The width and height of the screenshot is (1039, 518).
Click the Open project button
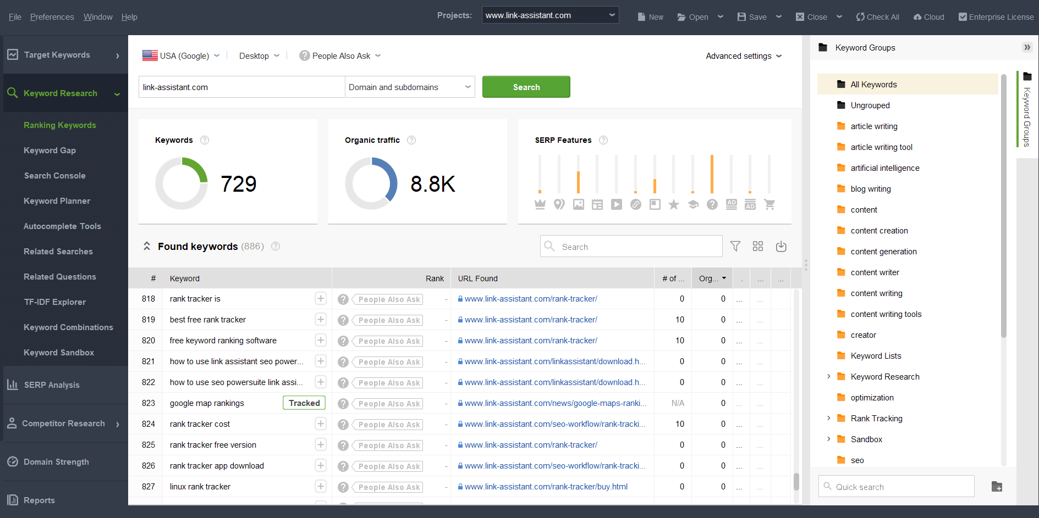pyautogui.click(x=692, y=17)
